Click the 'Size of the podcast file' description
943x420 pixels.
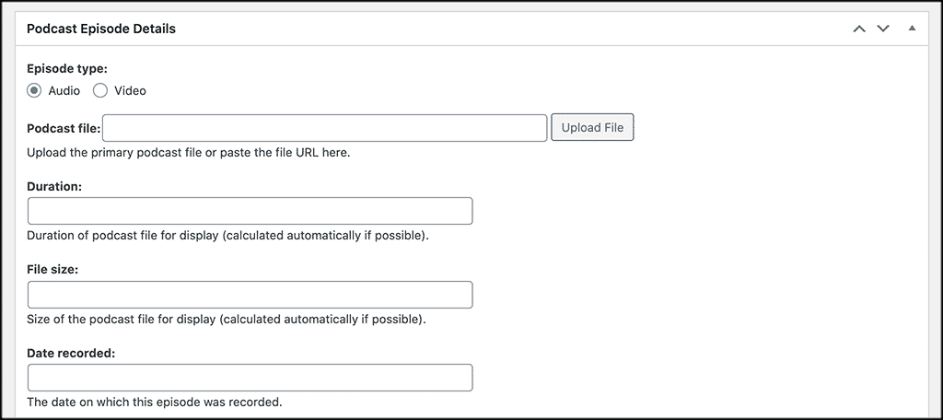tap(227, 320)
